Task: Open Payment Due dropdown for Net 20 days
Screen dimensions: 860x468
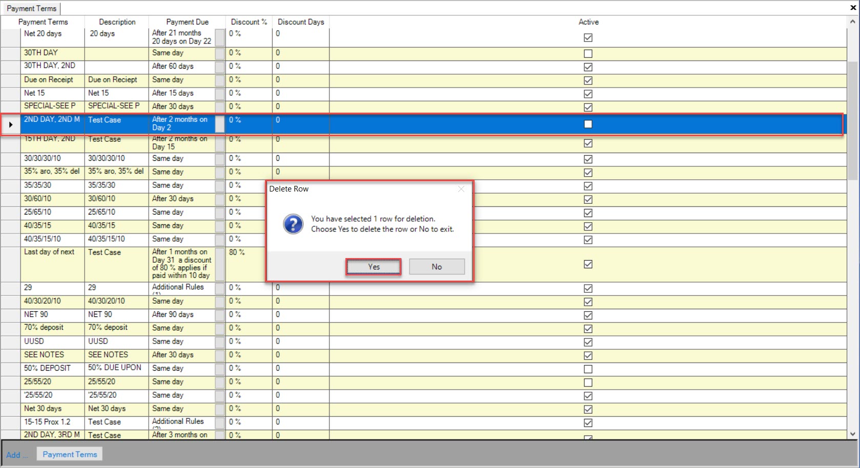Action: tap(220, 37)
